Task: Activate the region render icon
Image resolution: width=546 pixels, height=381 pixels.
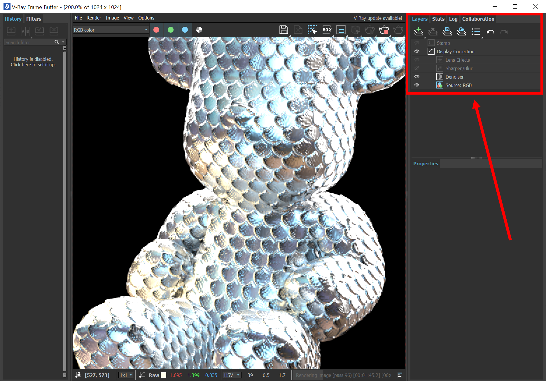Action: pos(341,30)
